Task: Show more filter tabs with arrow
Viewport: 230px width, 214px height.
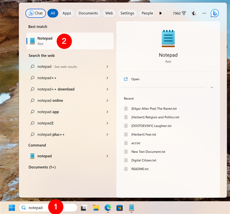Action: click(x=160, y=13)
